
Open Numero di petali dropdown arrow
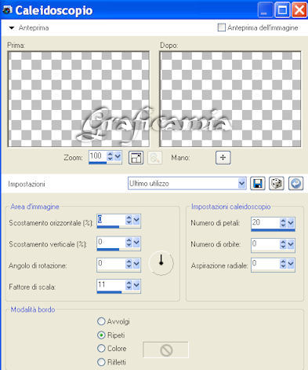click(x=291, y=223)
